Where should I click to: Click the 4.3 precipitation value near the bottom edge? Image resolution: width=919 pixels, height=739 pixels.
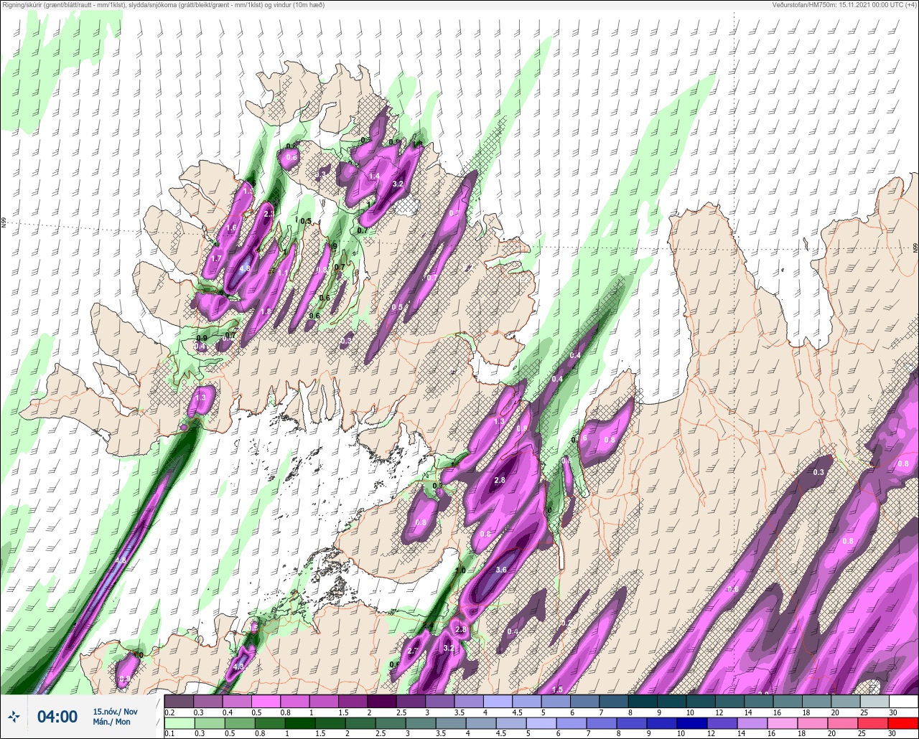[x=238, y=667]
